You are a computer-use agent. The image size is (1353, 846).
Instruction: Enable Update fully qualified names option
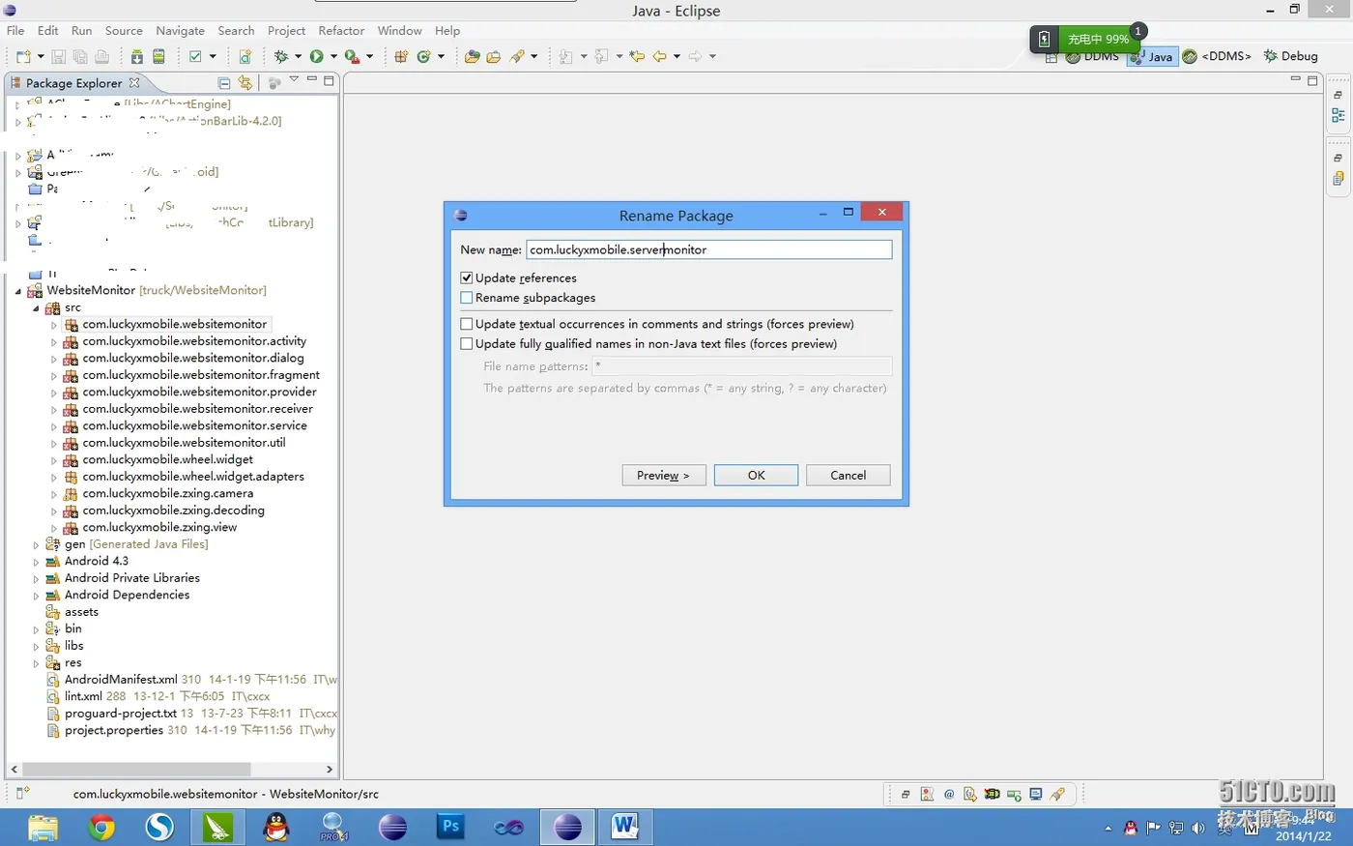tap(467, 343)
